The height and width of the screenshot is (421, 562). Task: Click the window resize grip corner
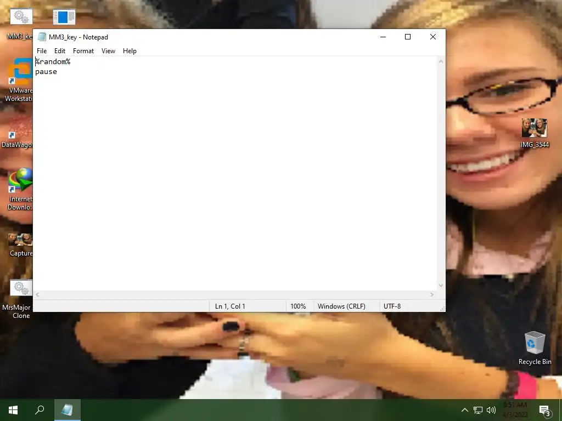(x=442, y=309)
